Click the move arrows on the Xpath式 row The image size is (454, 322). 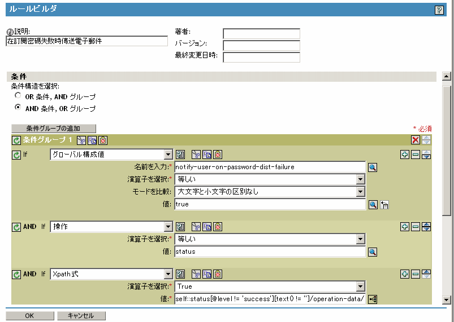[426, 274]
